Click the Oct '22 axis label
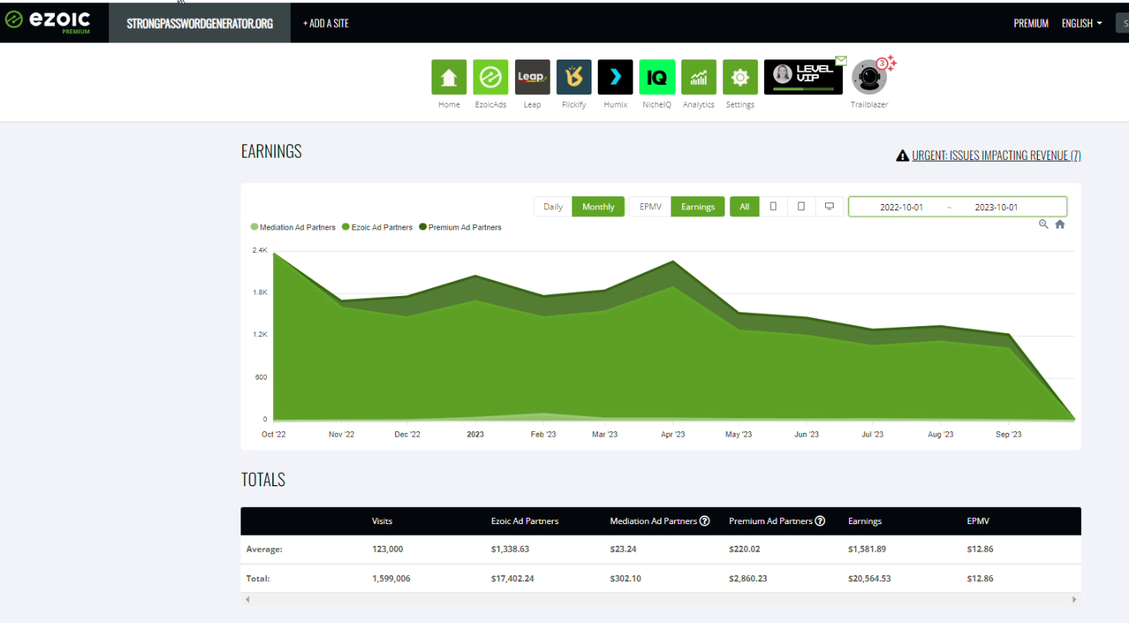 click(274, 434)
